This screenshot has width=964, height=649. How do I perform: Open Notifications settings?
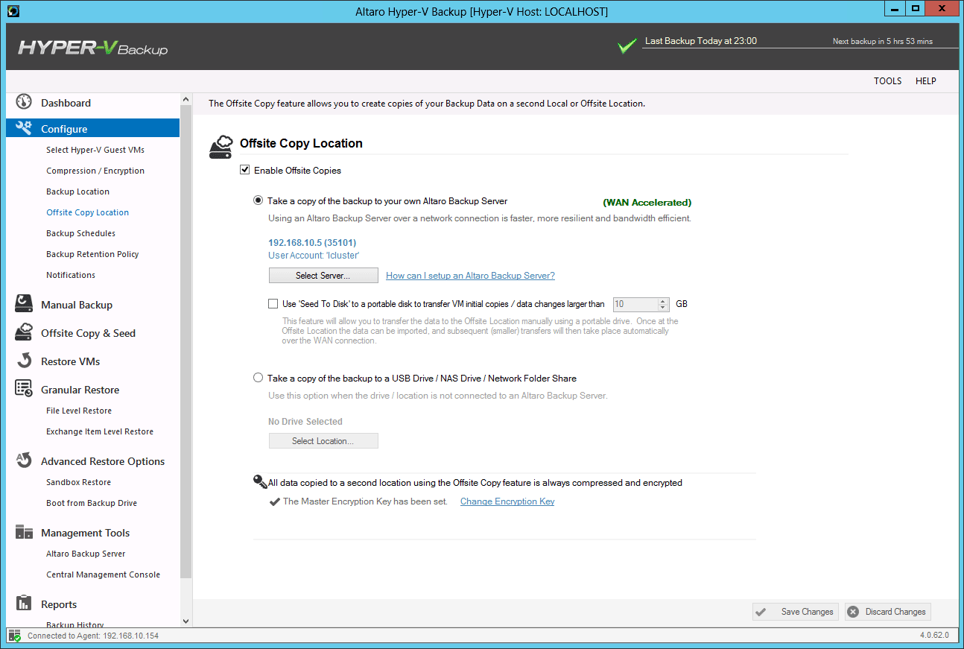coord(71,275)
